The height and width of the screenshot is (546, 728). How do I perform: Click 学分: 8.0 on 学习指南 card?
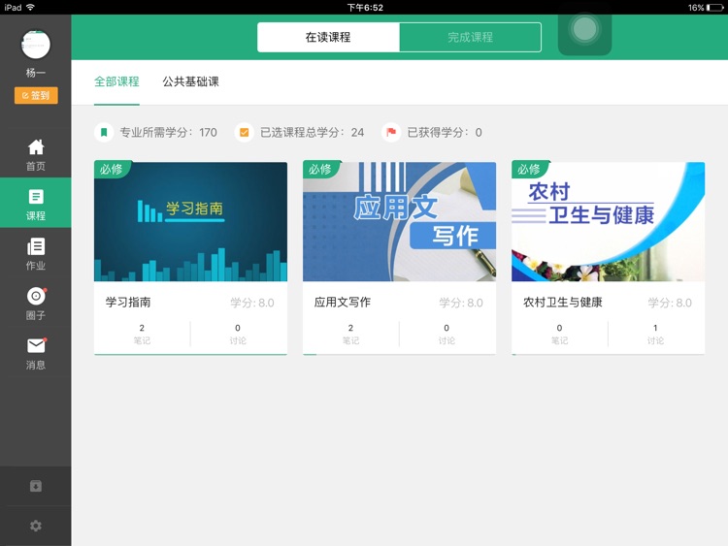click(x=252, y=303)
